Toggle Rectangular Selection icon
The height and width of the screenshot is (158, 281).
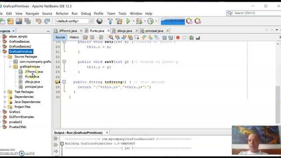point(137,37)
